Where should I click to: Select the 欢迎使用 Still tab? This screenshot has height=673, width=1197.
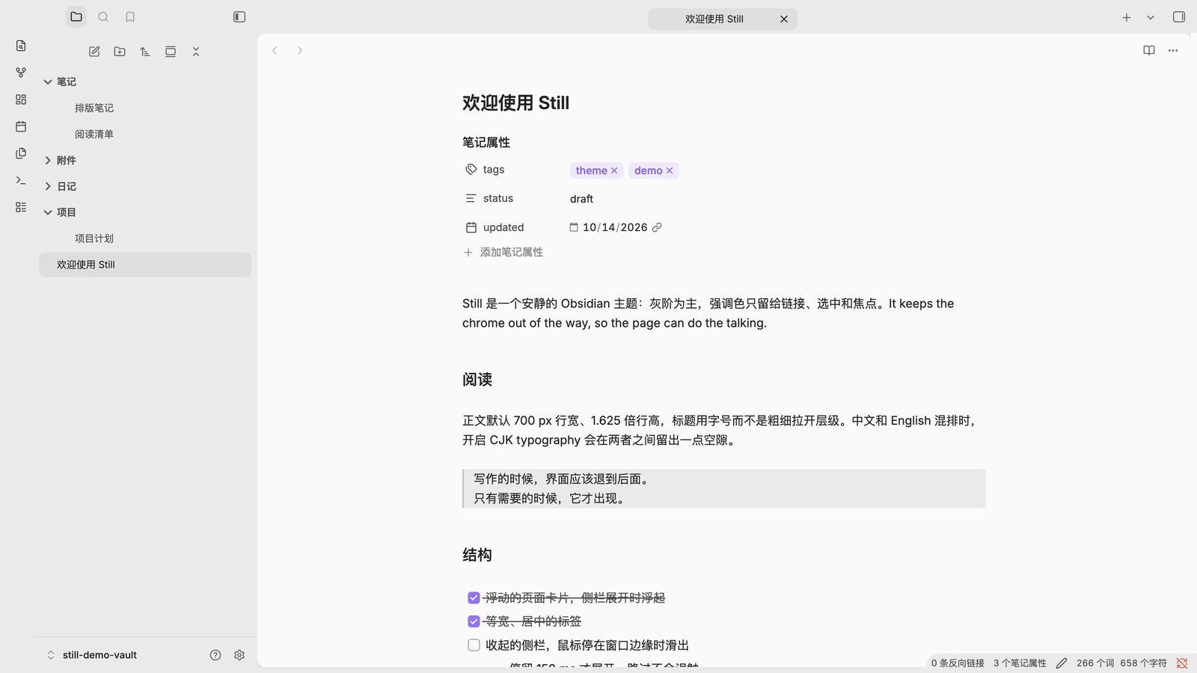[x=714, y=19]
